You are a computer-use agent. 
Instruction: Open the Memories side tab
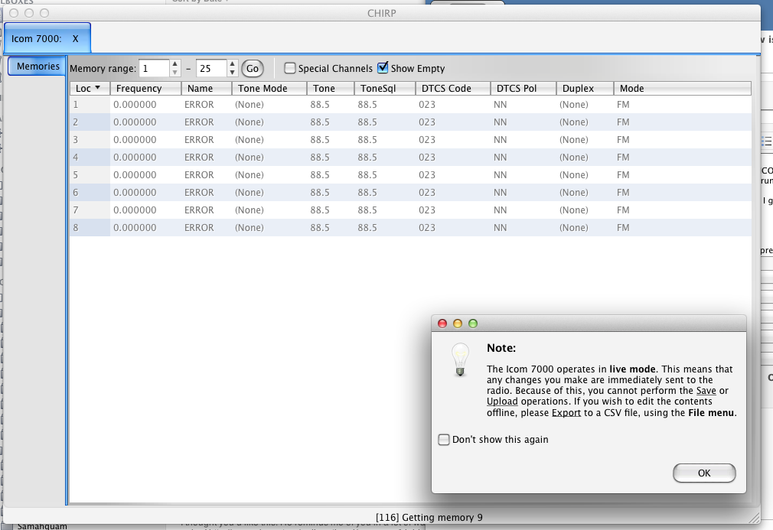37,66
